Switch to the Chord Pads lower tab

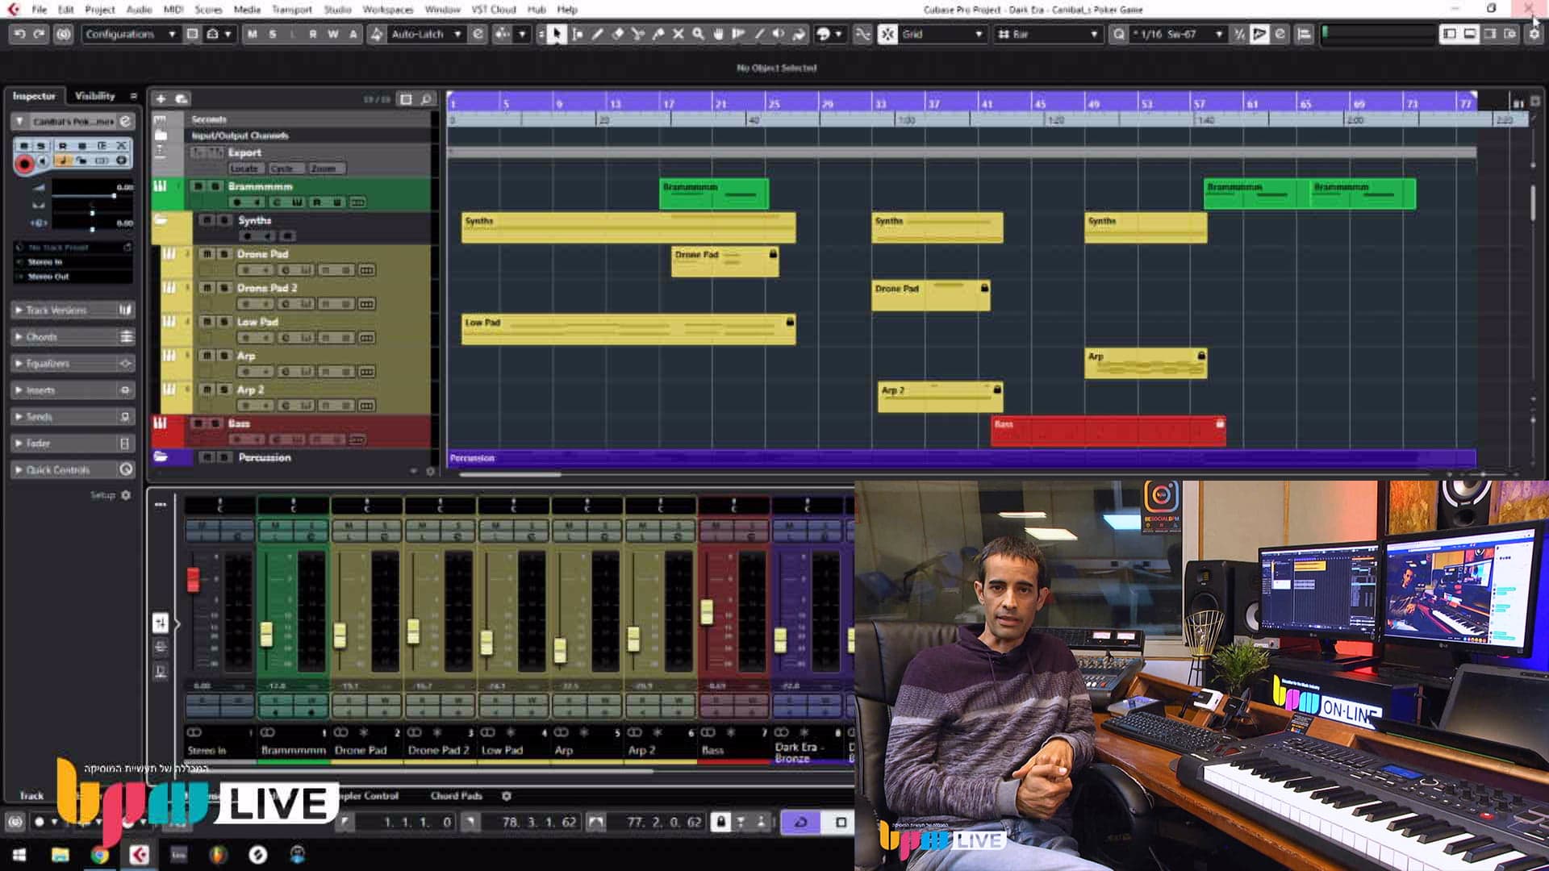[456, 796]
